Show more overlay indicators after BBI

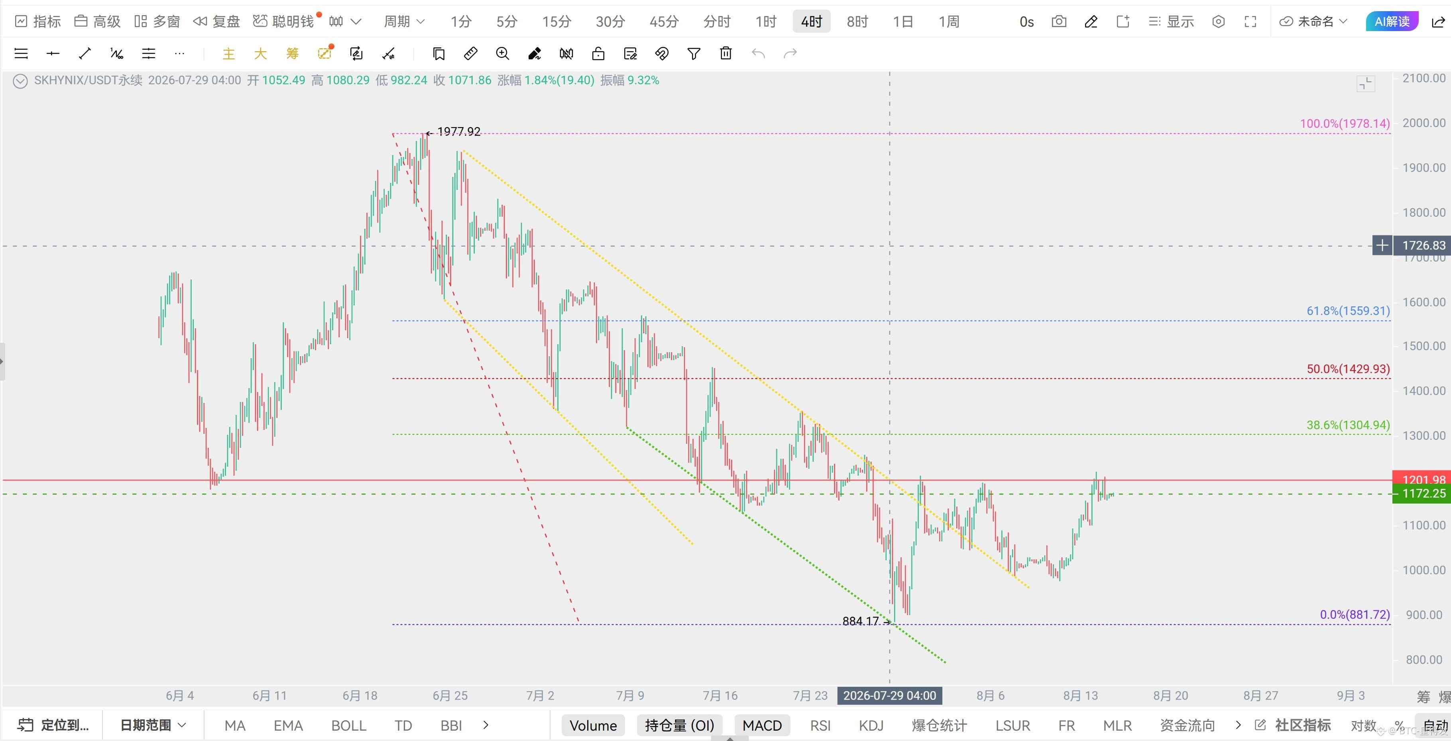(486, 725)
